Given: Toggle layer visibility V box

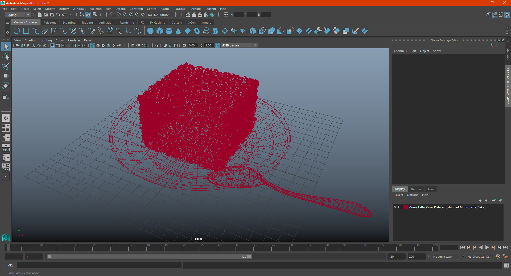Looking at the screenshot, I should click(395, 207).
